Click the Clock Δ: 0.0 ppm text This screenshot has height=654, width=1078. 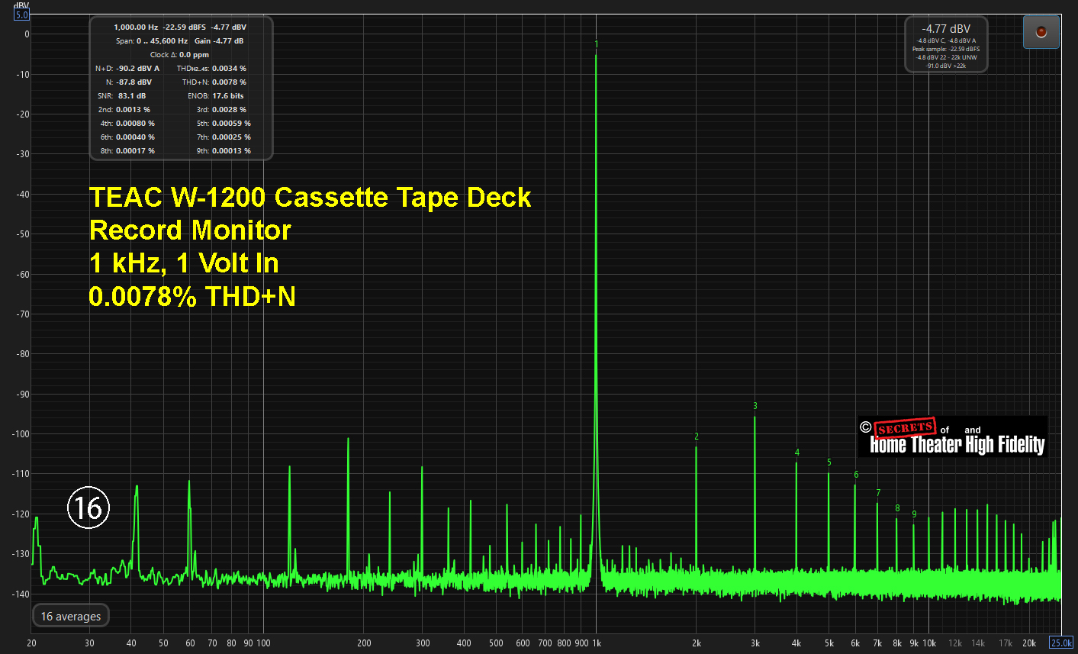pos(179,54)
